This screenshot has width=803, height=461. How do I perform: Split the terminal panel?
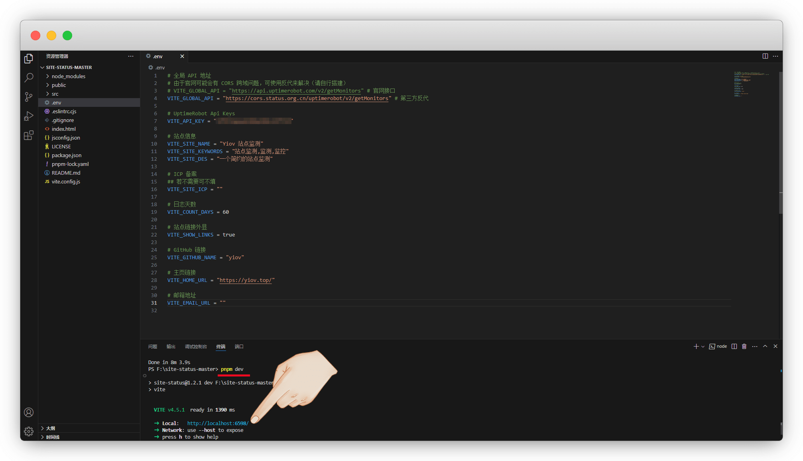coord(734,347)
